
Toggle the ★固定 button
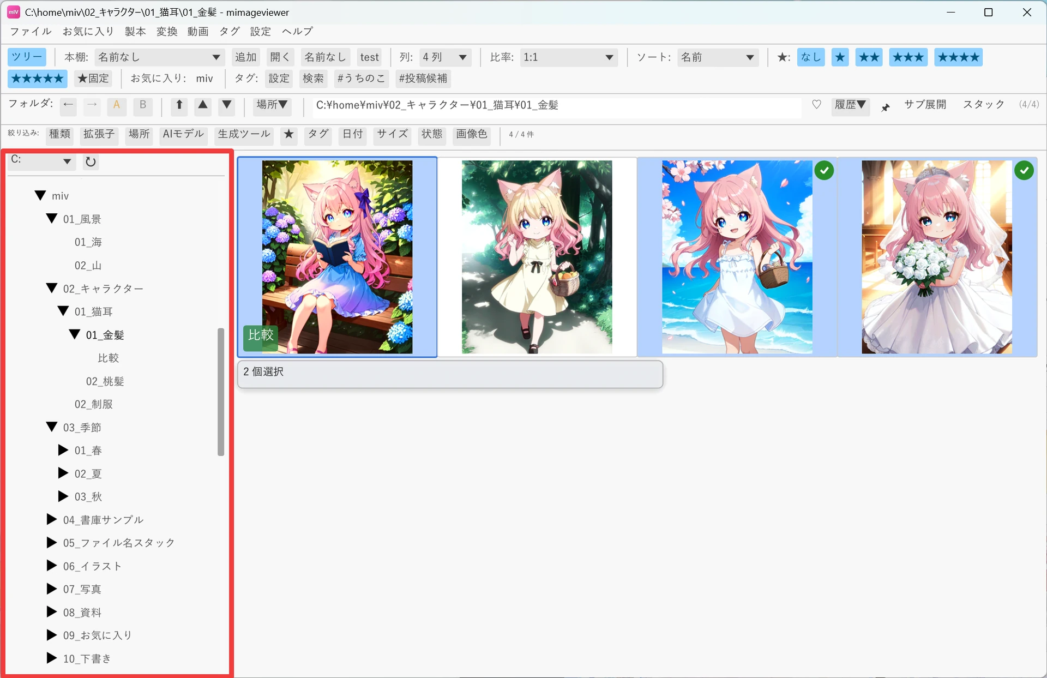point(93,79)
